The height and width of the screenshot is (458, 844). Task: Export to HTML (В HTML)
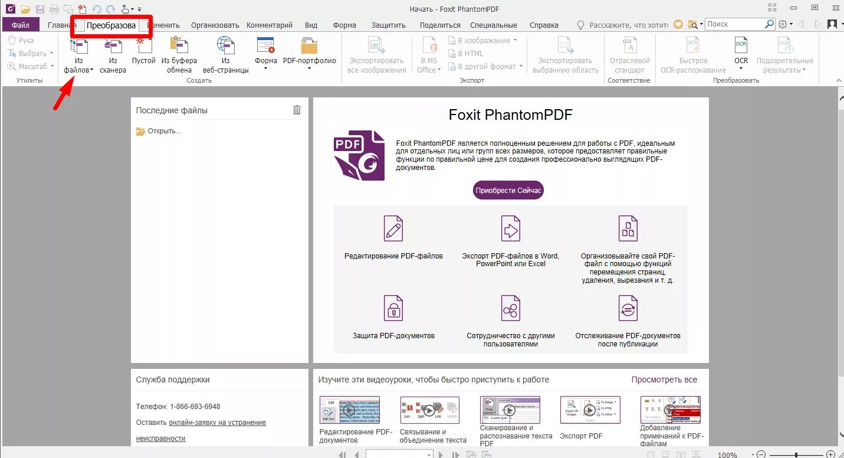click(465, 54)
